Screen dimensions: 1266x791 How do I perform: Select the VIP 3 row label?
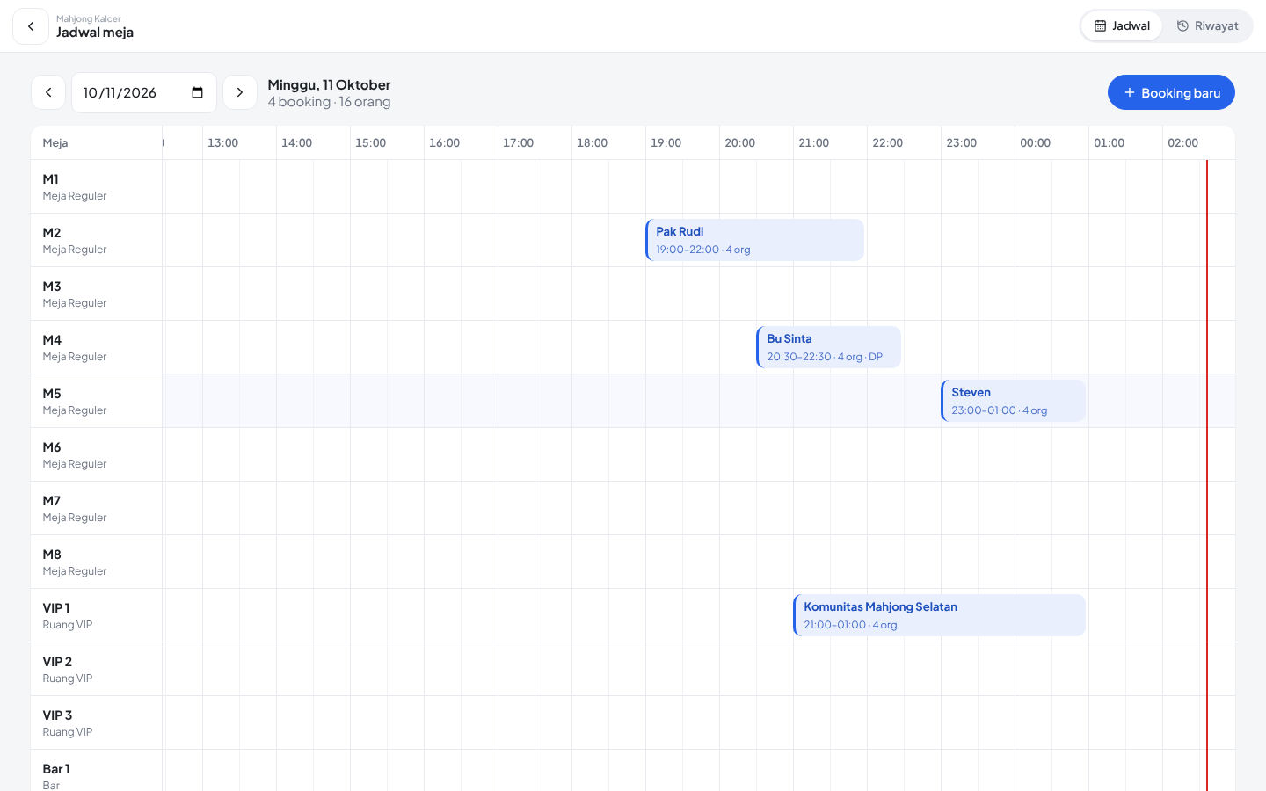[x=97, y=722]
